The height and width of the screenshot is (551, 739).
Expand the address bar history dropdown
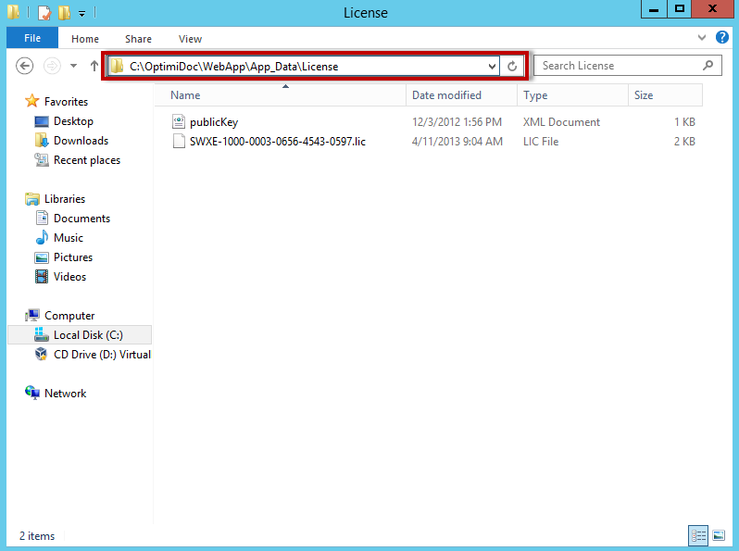point(493,66)
